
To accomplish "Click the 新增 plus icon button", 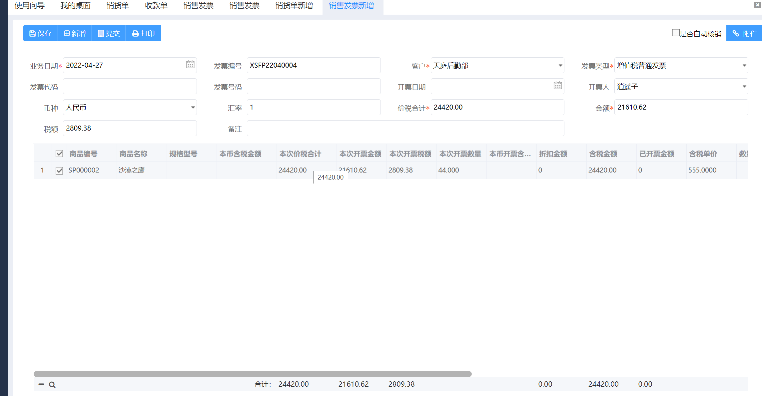I will [x=75, y=33].
